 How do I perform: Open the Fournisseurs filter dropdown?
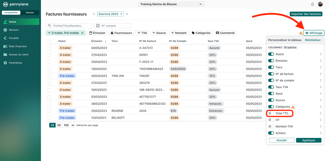121,33
